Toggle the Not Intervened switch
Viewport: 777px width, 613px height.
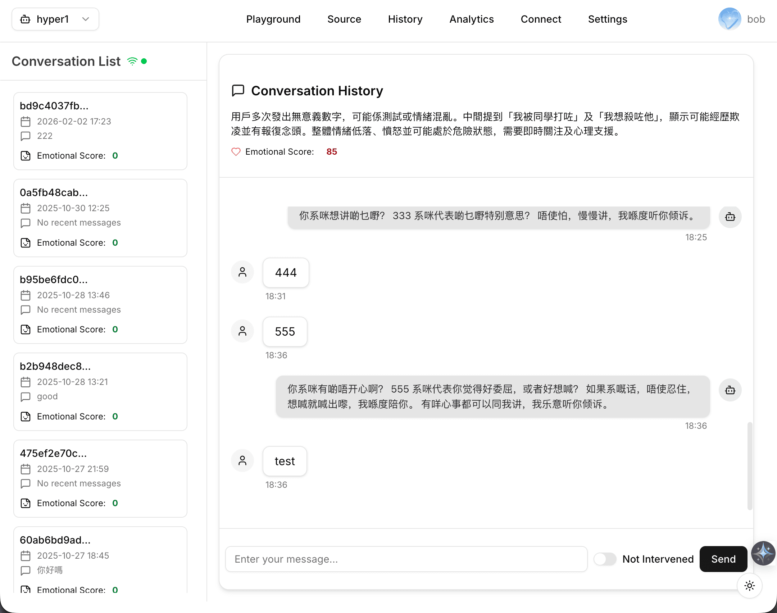[x=605, y=559]
